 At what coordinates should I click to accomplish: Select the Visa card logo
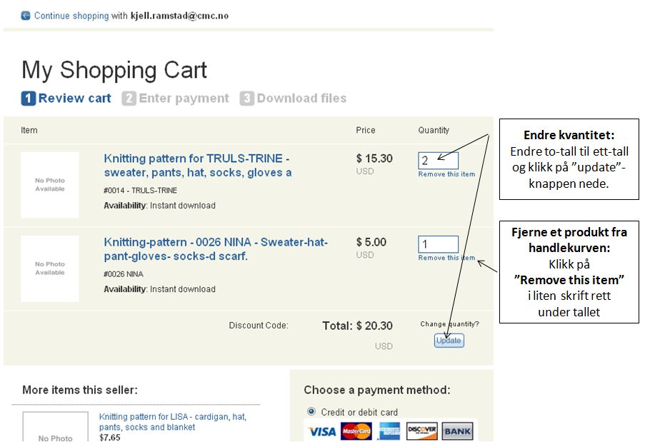[321, 431]
